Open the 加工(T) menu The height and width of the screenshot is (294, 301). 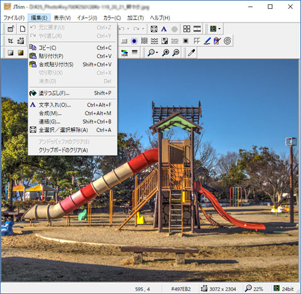point(135,18)
